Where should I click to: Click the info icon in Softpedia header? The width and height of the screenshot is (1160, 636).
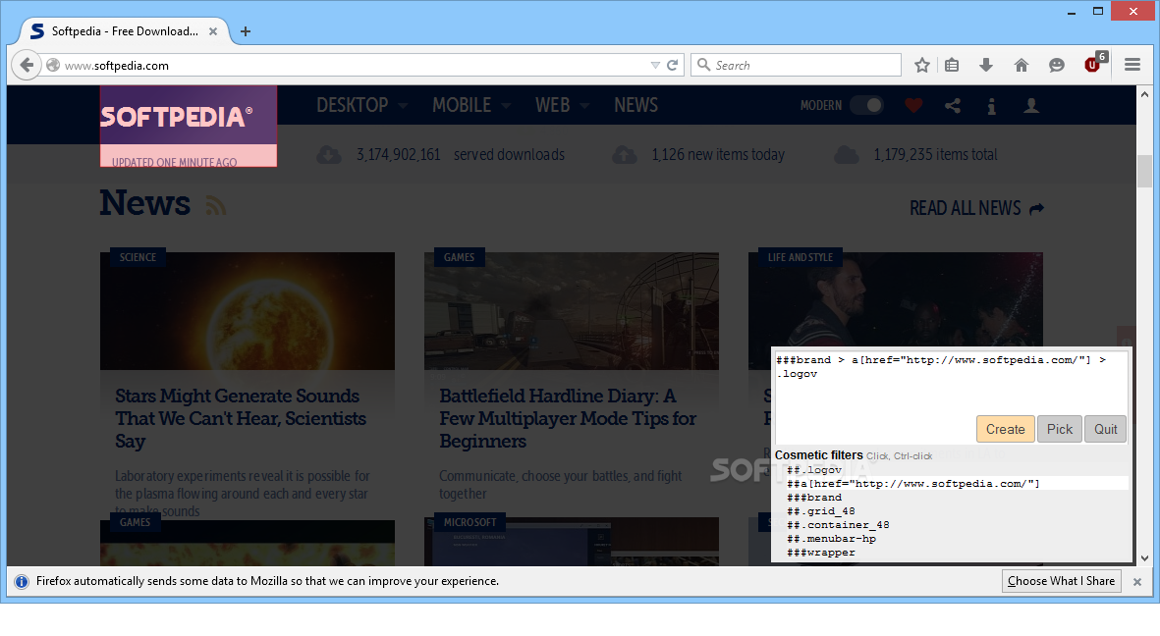[991, 107]
